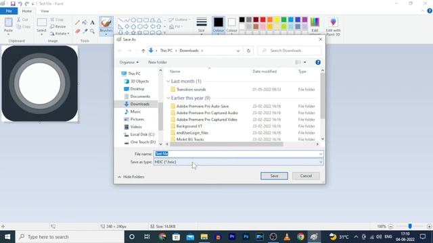Sort by the Date modified column header
This screenshot has width=433, height=243.
265,72
